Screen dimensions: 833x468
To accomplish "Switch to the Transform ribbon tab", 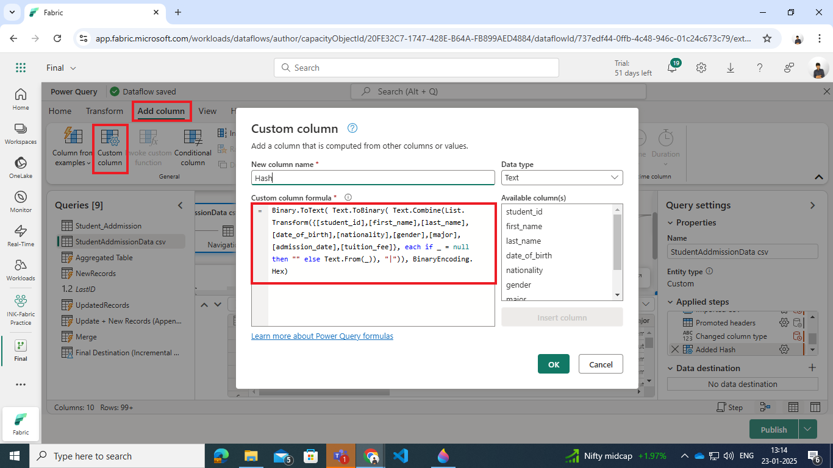I will [104, 111].
